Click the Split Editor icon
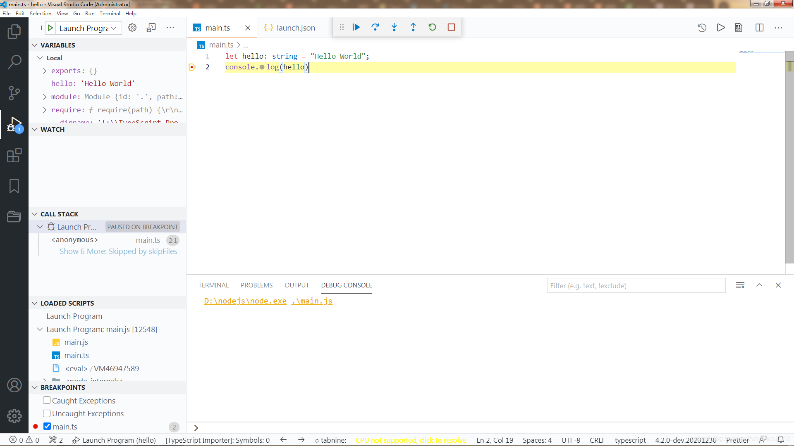This screenshot has height=446, width=794. (760, 28)
